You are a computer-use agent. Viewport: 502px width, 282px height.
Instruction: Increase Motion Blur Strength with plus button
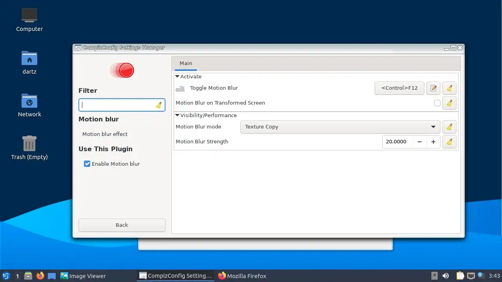(433, 142)
